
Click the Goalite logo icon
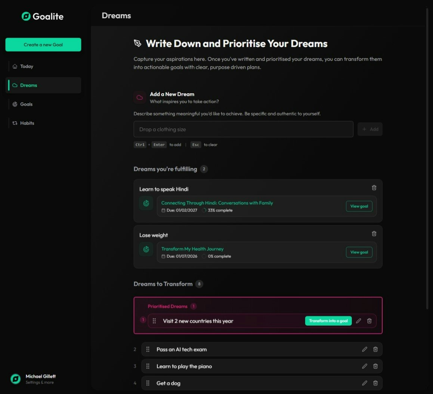tap(25, 16)
